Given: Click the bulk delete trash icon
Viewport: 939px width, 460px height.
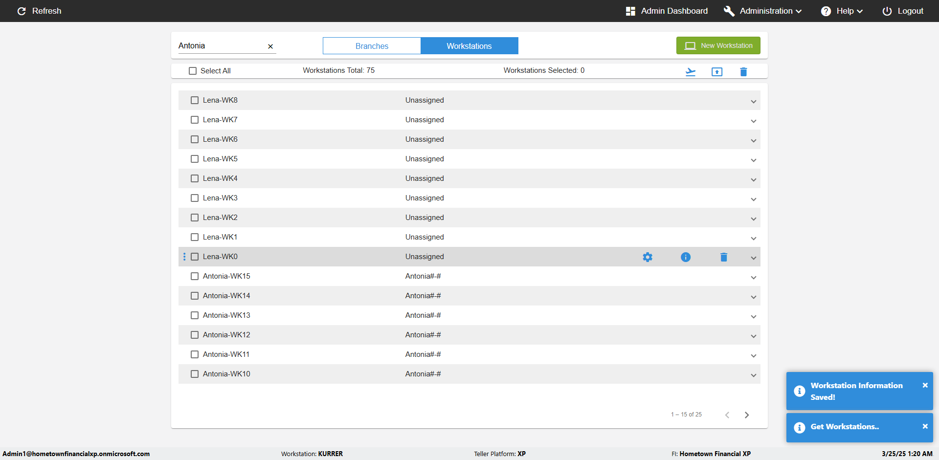Looking at the screenshot, I should (x=743, y=72).
